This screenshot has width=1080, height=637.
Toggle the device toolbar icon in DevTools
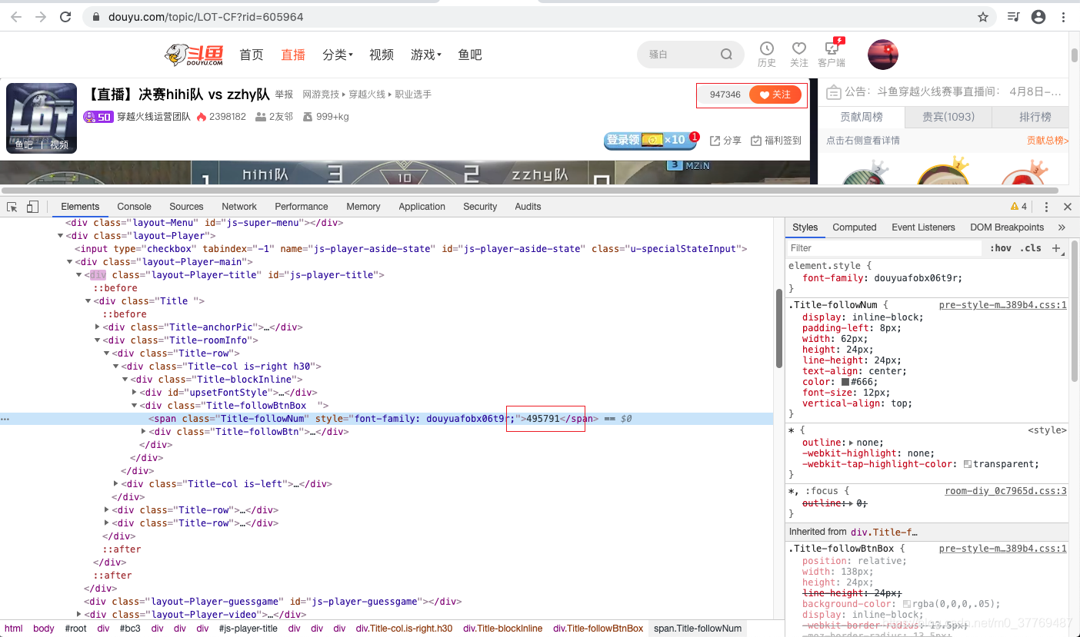click(32, 207)
